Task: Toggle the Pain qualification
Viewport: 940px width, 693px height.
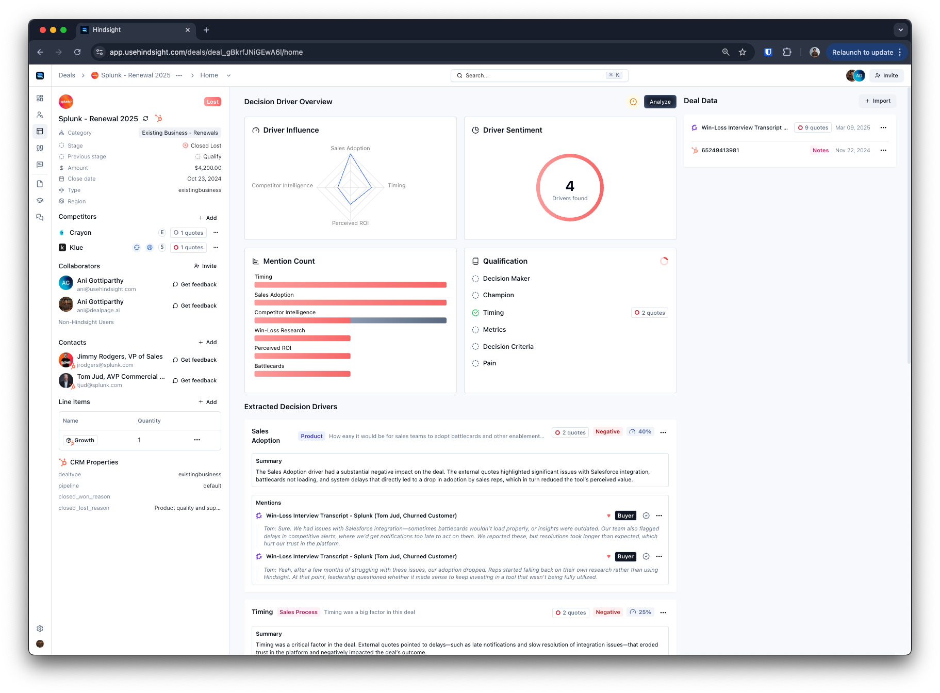Action: (475, 363)
